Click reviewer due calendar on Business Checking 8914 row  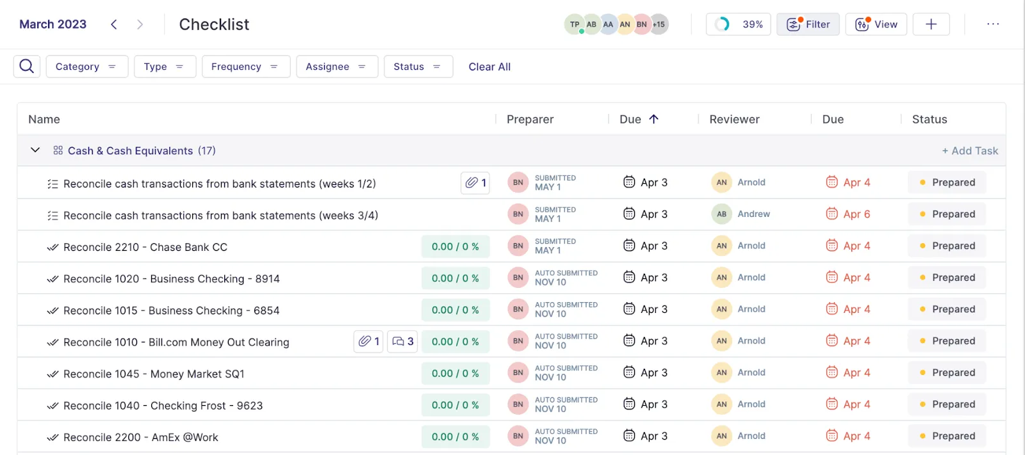(x=832, y=277)
